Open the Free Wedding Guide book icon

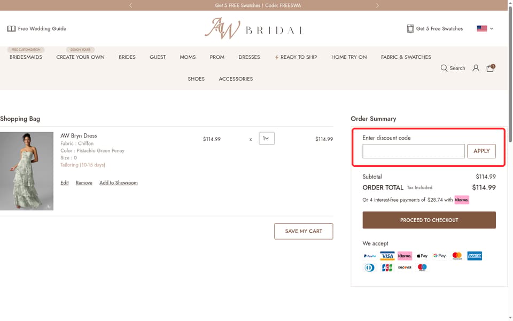coord(11,28)
